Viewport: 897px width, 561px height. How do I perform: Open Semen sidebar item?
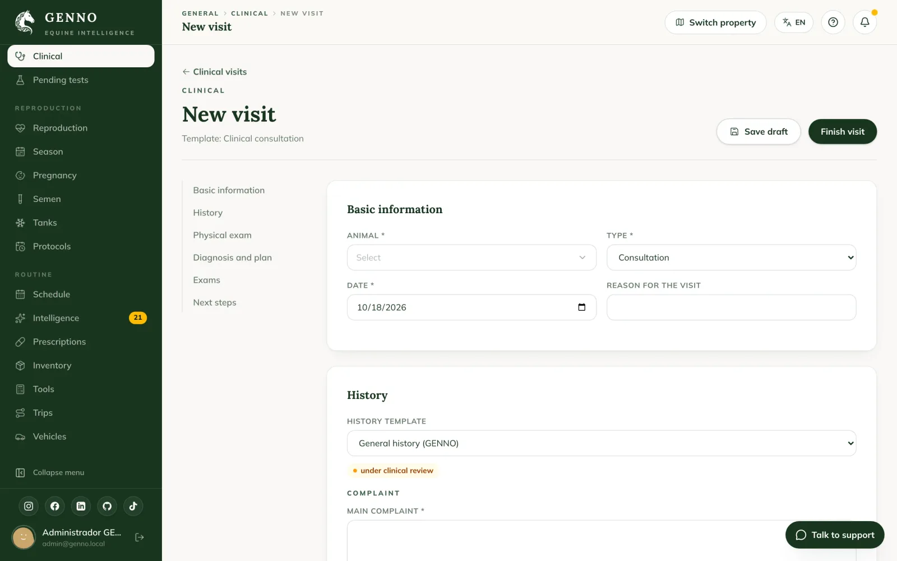[81, 199]
